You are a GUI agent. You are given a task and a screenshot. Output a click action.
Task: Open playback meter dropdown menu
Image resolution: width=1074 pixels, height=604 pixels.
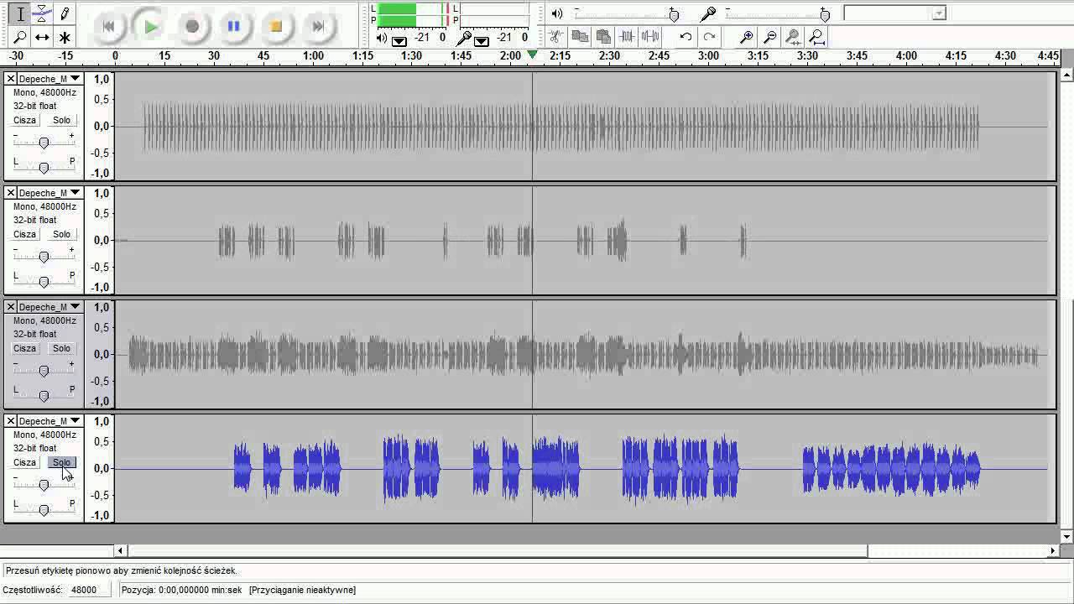399,39
